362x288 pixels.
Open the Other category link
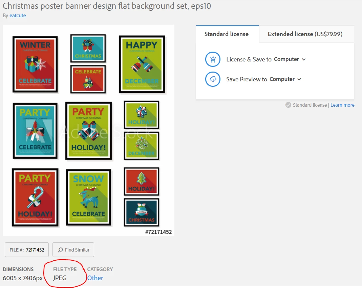point(95,278)
